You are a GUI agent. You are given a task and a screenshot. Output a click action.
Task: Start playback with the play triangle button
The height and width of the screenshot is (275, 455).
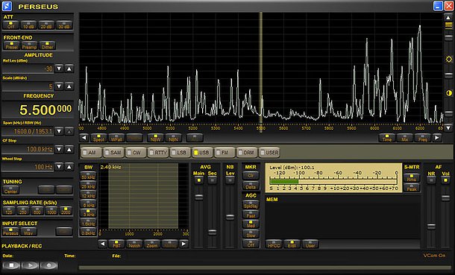(x=30, y=265)
